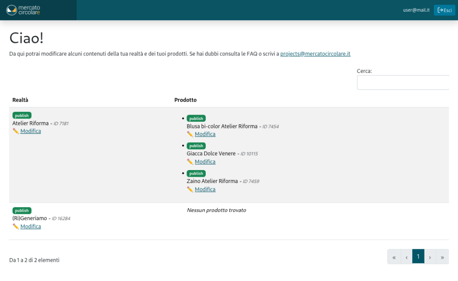Image resolution: width=458 pixels, height=281 pixels.
Task: Click pencil icon under Giacca Dolce Venere
Action: click(190, 162)
